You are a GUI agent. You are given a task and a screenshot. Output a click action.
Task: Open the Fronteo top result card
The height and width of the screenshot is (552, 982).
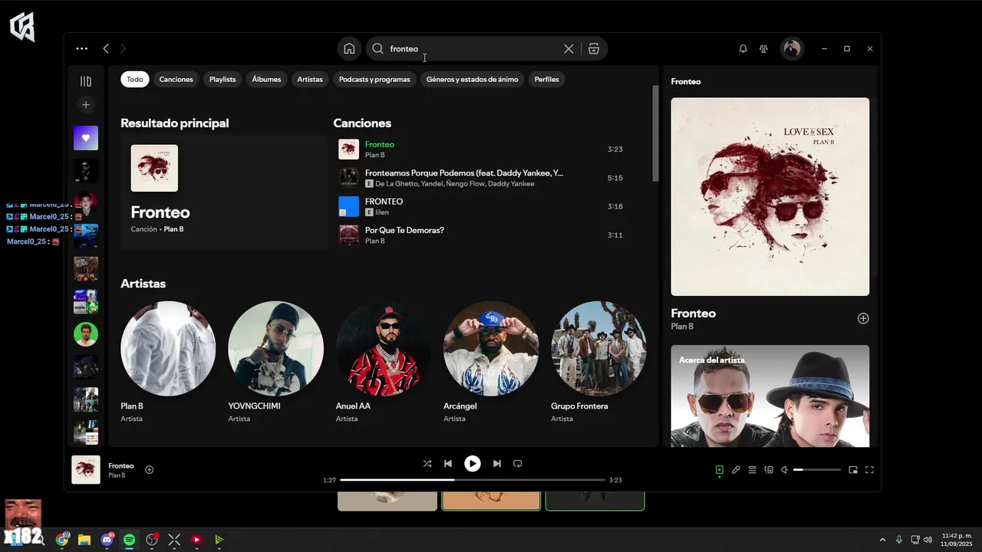pyautogui.click(x=224, y=192)
